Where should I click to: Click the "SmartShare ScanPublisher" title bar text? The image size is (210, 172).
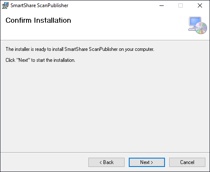39,5
